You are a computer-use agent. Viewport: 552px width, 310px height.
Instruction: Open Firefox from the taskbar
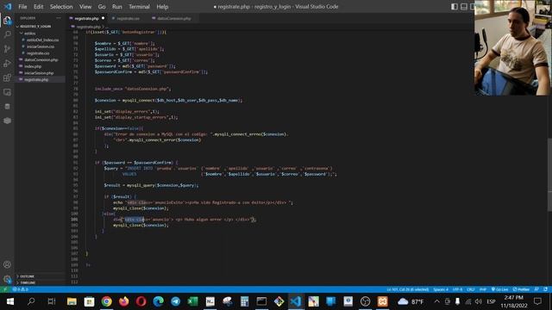point(123,301)
